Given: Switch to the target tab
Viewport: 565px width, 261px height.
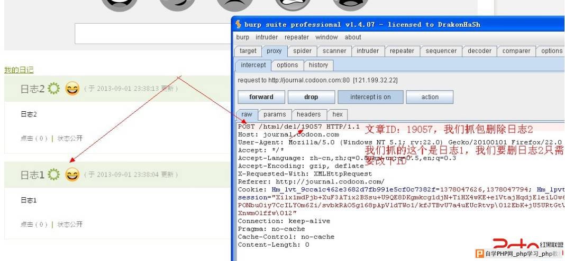Looking at the screenshot, I should 248,51.
